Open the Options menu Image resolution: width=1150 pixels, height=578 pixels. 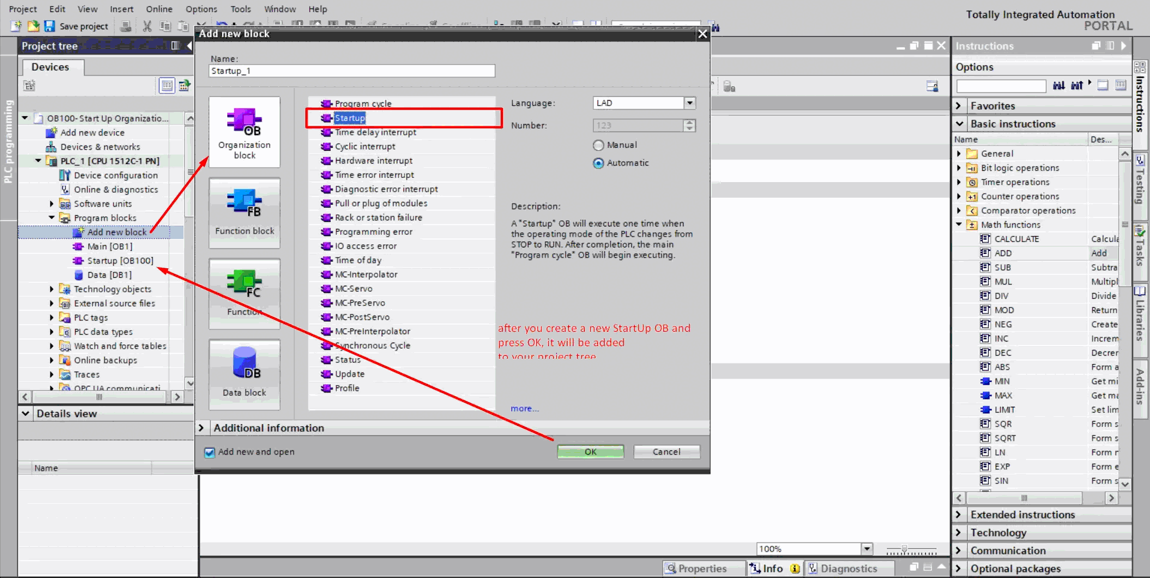pyautogui.click(x=201, y=9)
